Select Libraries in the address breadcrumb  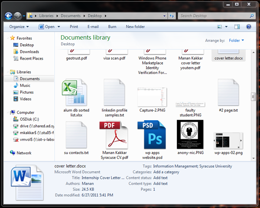point(46,16)
